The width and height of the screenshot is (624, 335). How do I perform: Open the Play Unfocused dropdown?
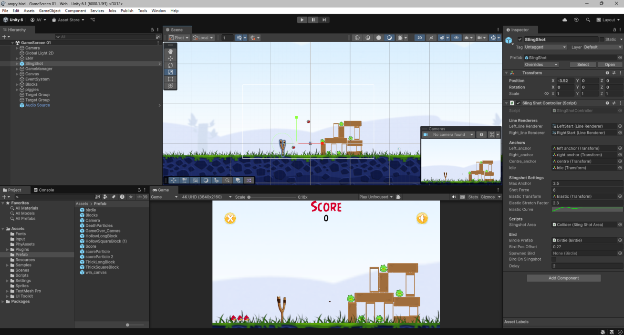point(376,197)
